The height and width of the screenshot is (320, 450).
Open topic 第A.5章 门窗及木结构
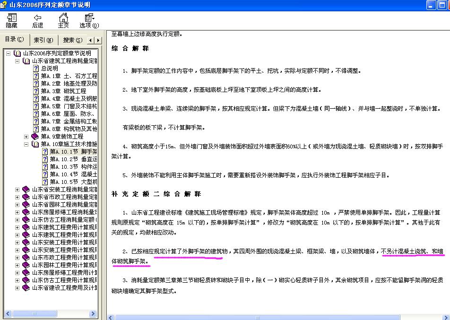click(69, 106)
